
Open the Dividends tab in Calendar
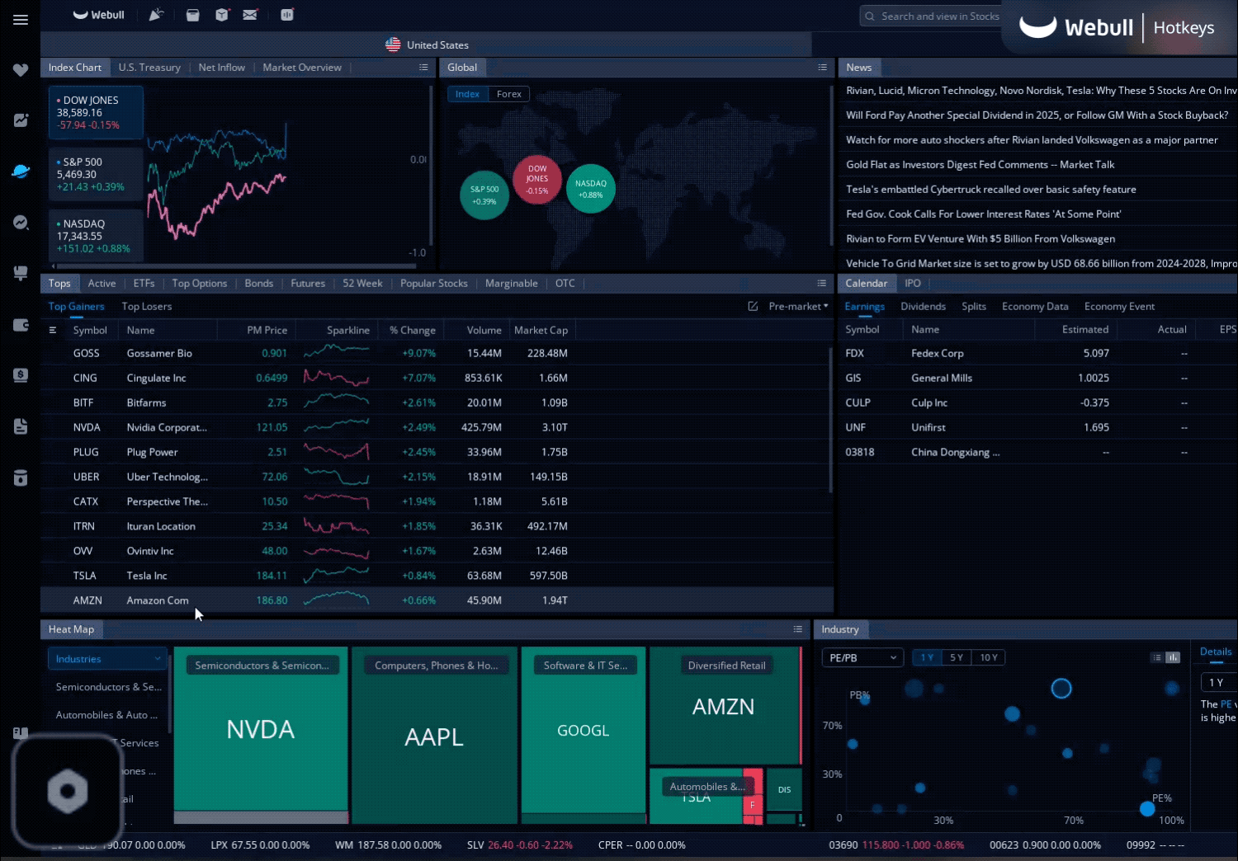pos(924,306)
